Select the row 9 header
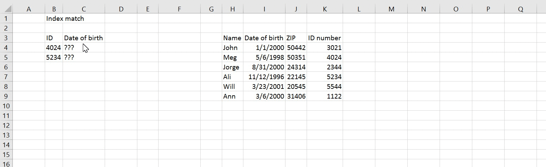Screen dimensions: 546x167 point(6,96)
